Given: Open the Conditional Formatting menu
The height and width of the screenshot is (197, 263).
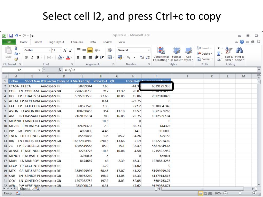Looking at the screenshot, I should coord(161,54).
